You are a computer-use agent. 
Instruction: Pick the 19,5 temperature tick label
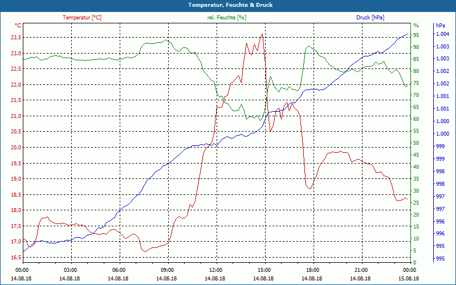pyautogui.click(x=16, y=163)
